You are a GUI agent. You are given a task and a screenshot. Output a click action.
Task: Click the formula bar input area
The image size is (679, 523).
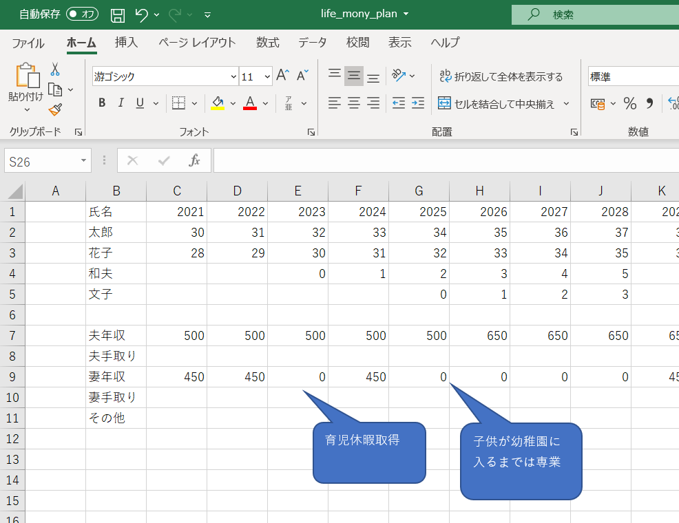pos(446,160)
